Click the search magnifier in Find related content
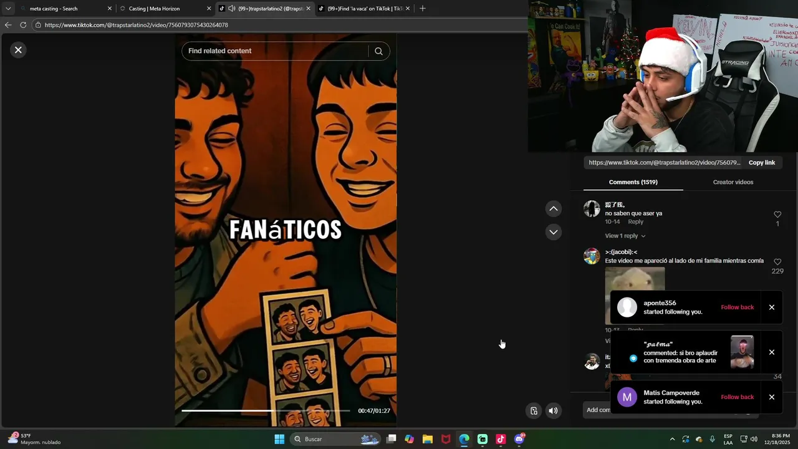Screen dimensions: 798x449 [x=378, y=51]
